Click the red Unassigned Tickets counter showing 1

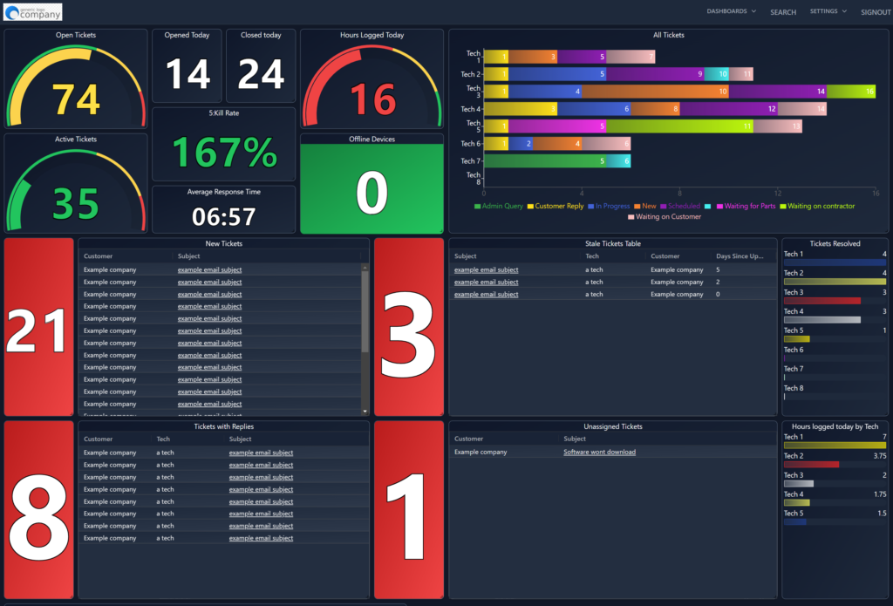click(x=408, y=508)
